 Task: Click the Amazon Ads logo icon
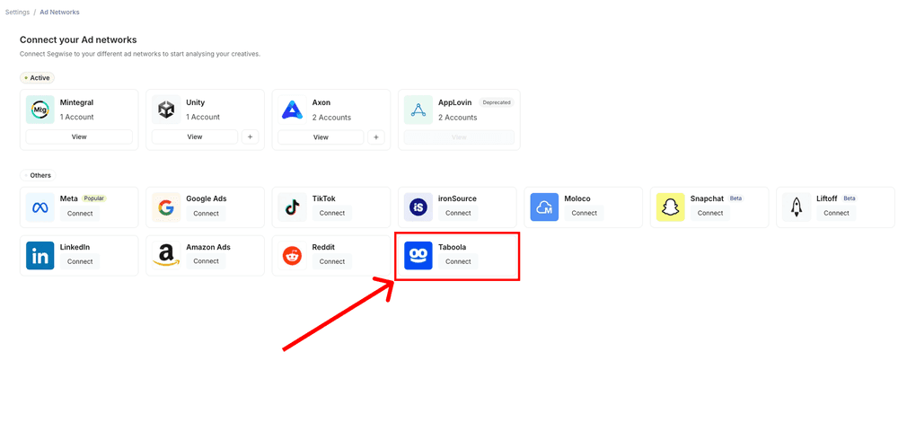(x=166, y=256)
